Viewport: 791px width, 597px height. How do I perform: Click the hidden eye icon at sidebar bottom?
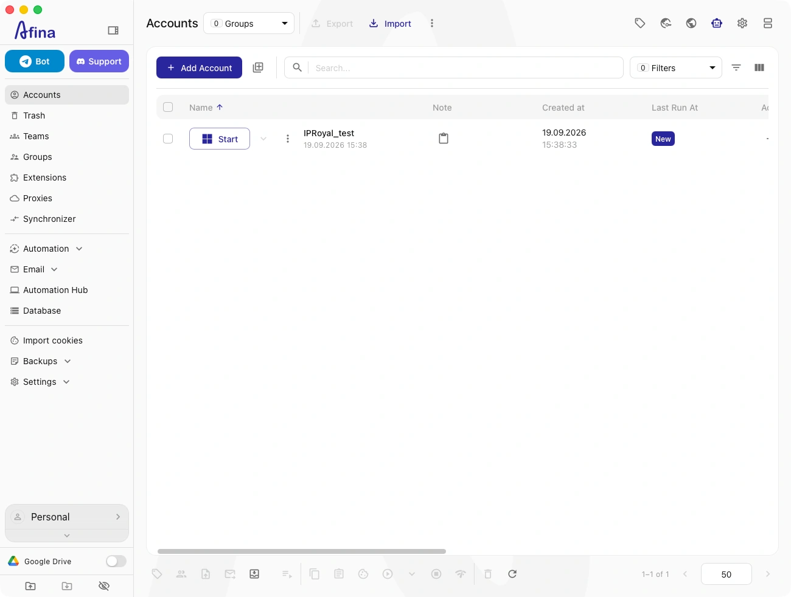[x=104, y=586]
